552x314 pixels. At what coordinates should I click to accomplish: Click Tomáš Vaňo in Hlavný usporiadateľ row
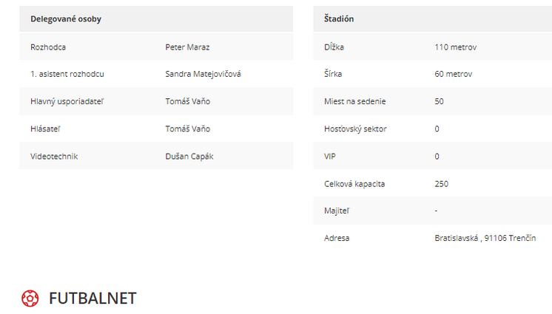[188, 101]
